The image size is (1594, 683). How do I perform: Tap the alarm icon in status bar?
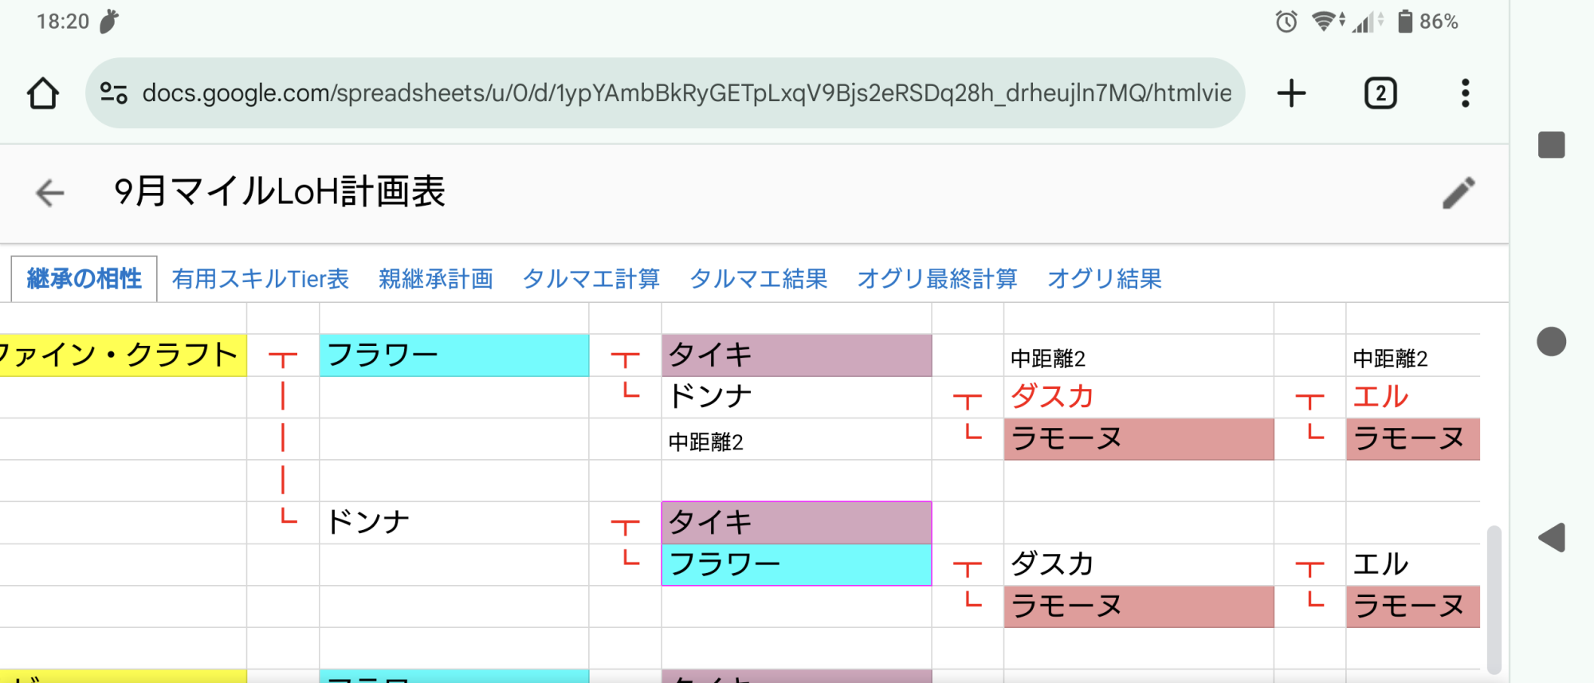pos(1286,22)
